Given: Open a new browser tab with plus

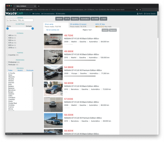Looking at the screenshot, I should (39, 6).
